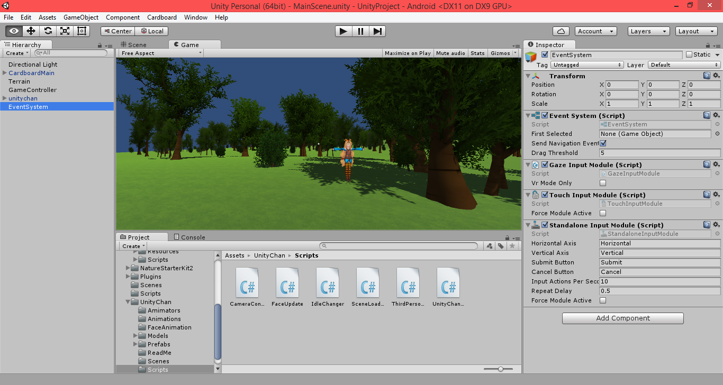Open the Assets menu
This screenshot has width=723, height=385.
tap(47, 17)
